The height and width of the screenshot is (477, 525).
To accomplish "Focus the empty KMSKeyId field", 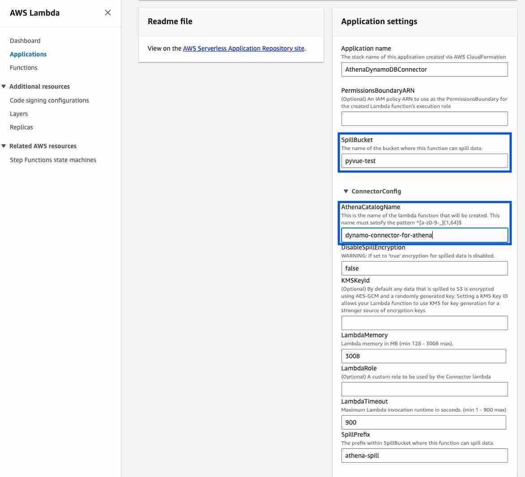I will point(424,323).
